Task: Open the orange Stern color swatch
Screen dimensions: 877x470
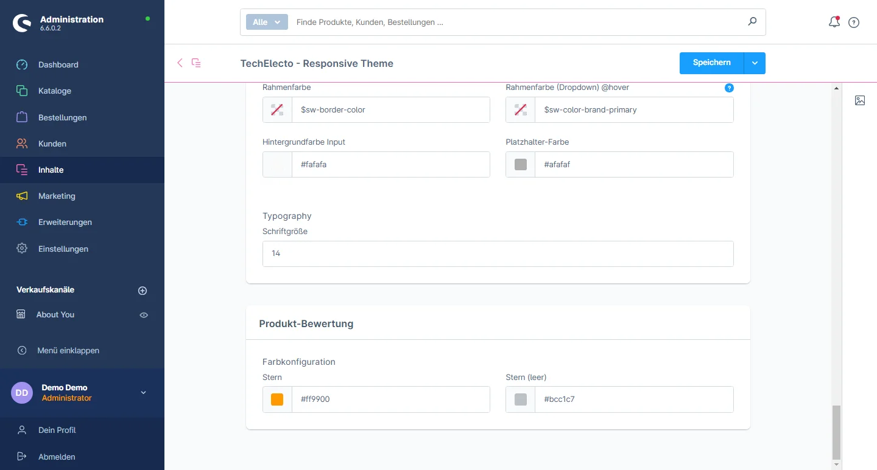Action: click(277, 399)
